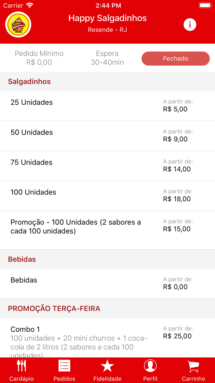Viewport: 215px width, 383px height.
Task: Select the 50 Unidades menu item
Action: tap(107, 135)
